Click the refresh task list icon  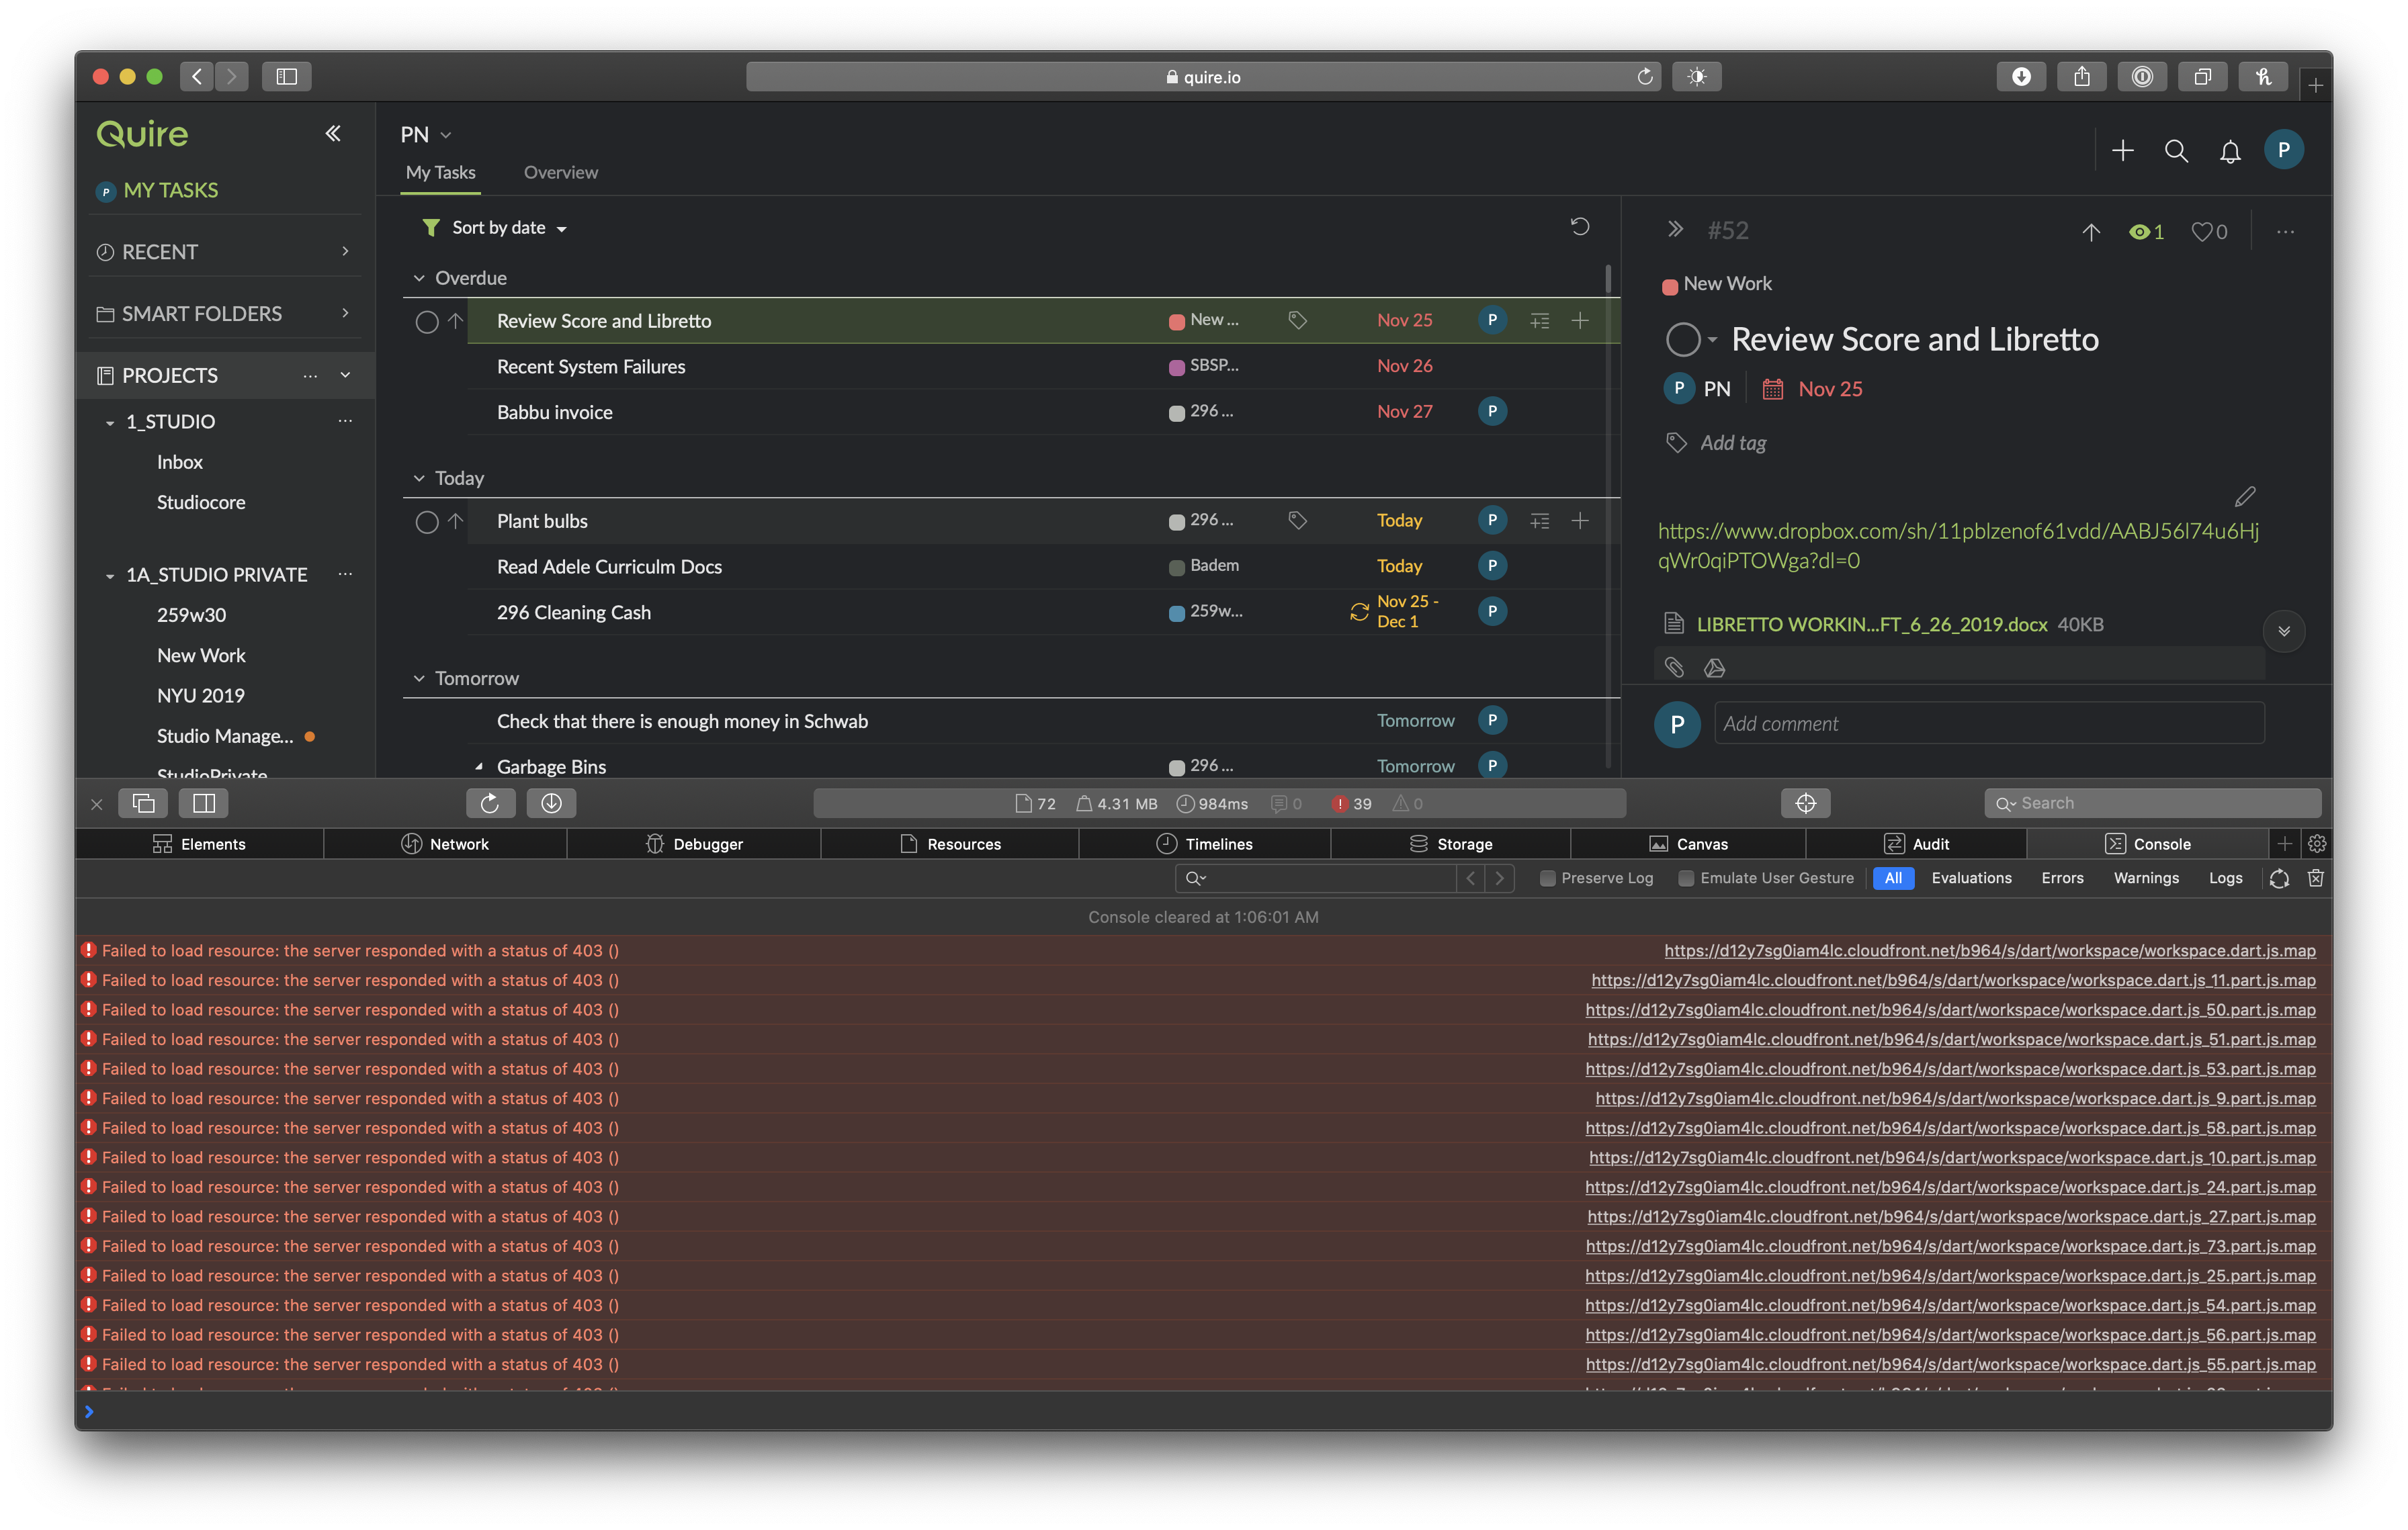click(x=1580, y=227)
